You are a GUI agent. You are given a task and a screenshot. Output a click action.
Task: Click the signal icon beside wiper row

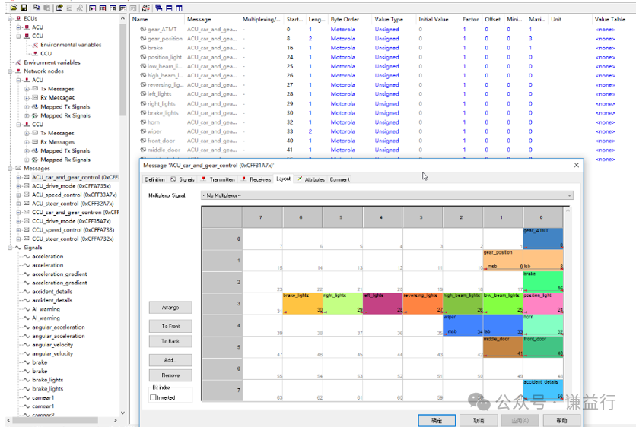click(x=143, y=131)
